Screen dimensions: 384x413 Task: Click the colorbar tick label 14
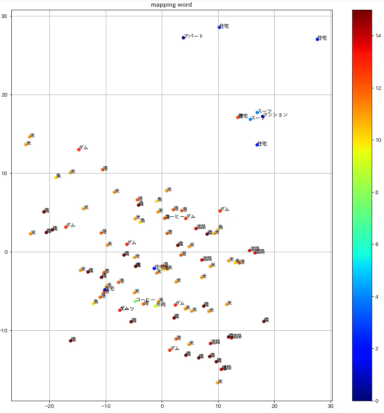(x=378, y=36)
